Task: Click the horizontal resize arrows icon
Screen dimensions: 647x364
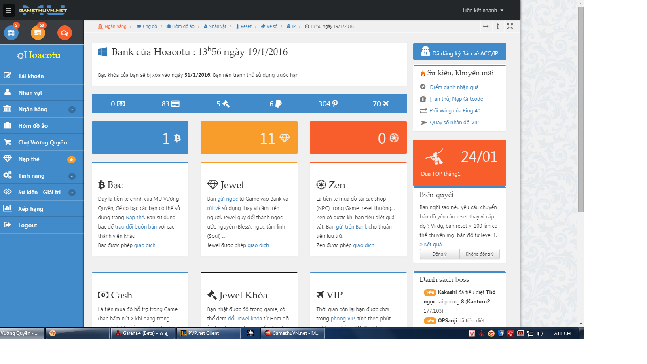Action: (x=486, y=26)
